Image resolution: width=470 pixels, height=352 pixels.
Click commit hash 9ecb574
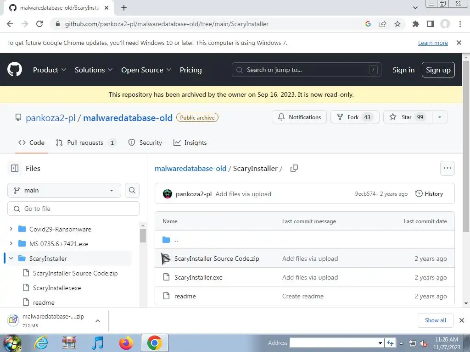coord(365,194)
